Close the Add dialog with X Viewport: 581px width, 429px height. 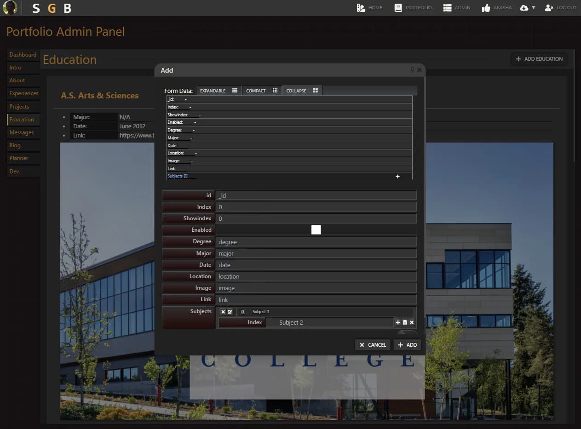419,70
